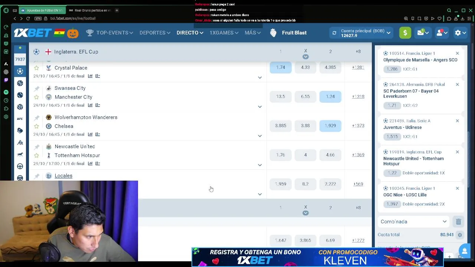The width and height of the screenshot is (475, 267).
Task: Favorite the Crystal Palace match star
Action: (x=36, y=68)
